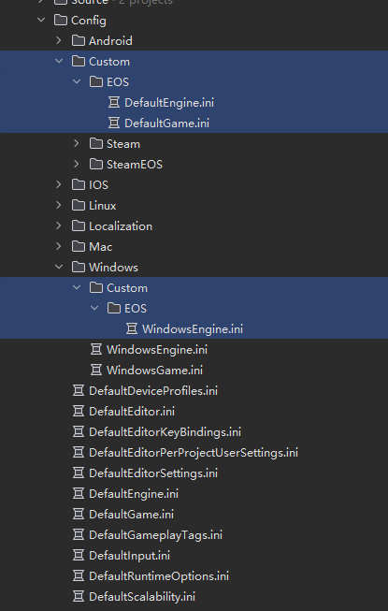Click the WindowsGame.ini file icon
This screenshot has width=388, height=611.
pyautogui.click(x=96, y=370)
